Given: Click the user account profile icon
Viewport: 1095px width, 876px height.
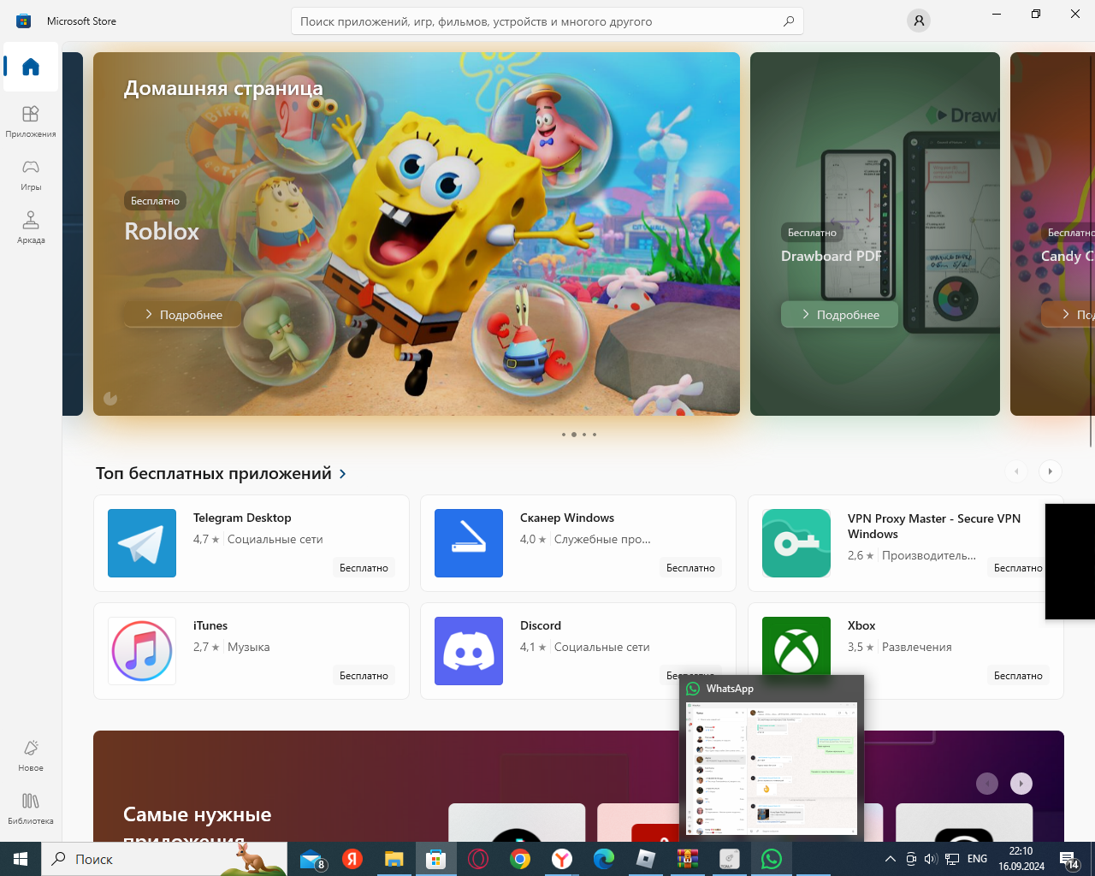Looking at the screenshot, I should tap(918, 21).
